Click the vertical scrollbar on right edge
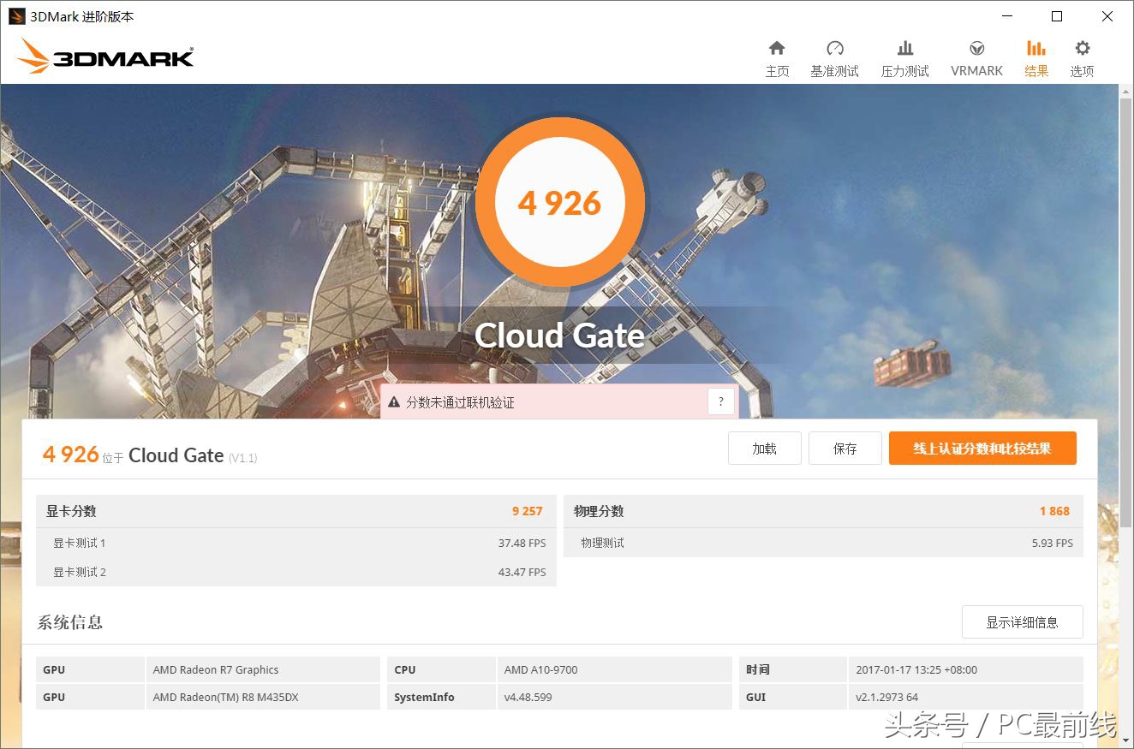Viewport: 1134px width, 749px height. click(1125, 342)
